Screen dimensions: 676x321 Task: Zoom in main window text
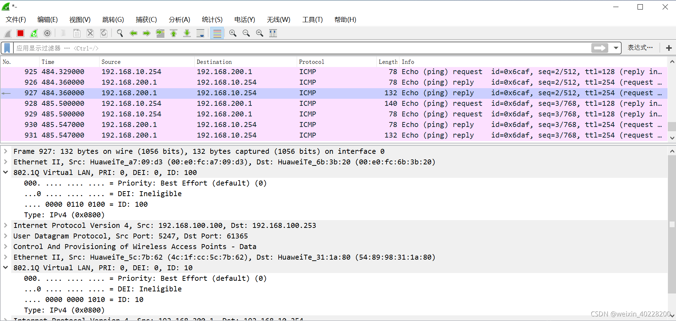tap(233, 33)
